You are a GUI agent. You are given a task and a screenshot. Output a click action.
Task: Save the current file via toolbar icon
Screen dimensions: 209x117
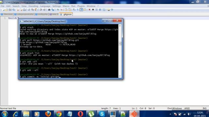coord(10,10)
